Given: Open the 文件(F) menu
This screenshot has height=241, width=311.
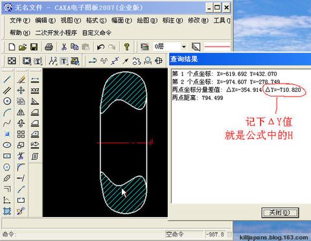Looking at the screenshot, I should 19,21.
